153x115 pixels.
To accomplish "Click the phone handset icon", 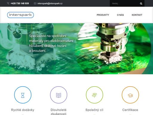I will (x=8, y=3).
